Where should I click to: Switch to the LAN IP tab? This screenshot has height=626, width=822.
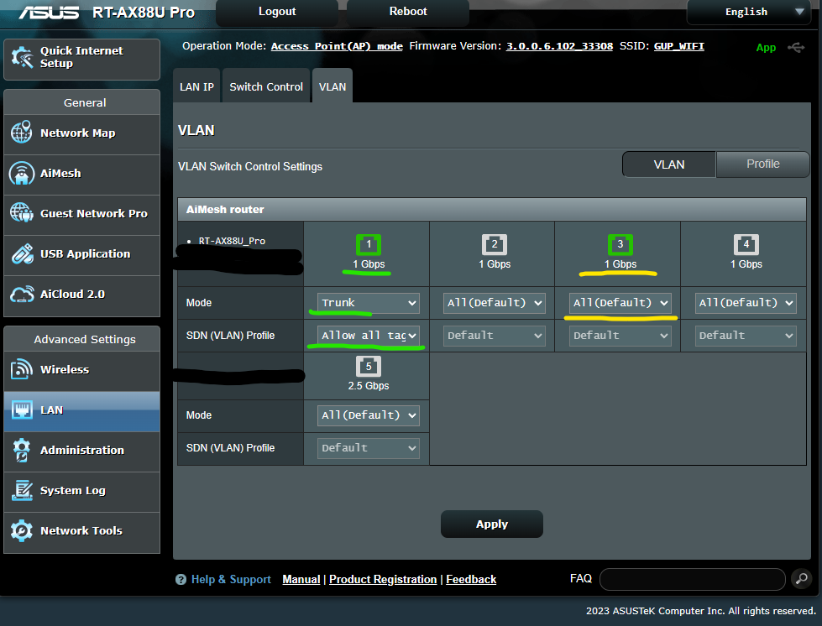[x=196, y=86]
